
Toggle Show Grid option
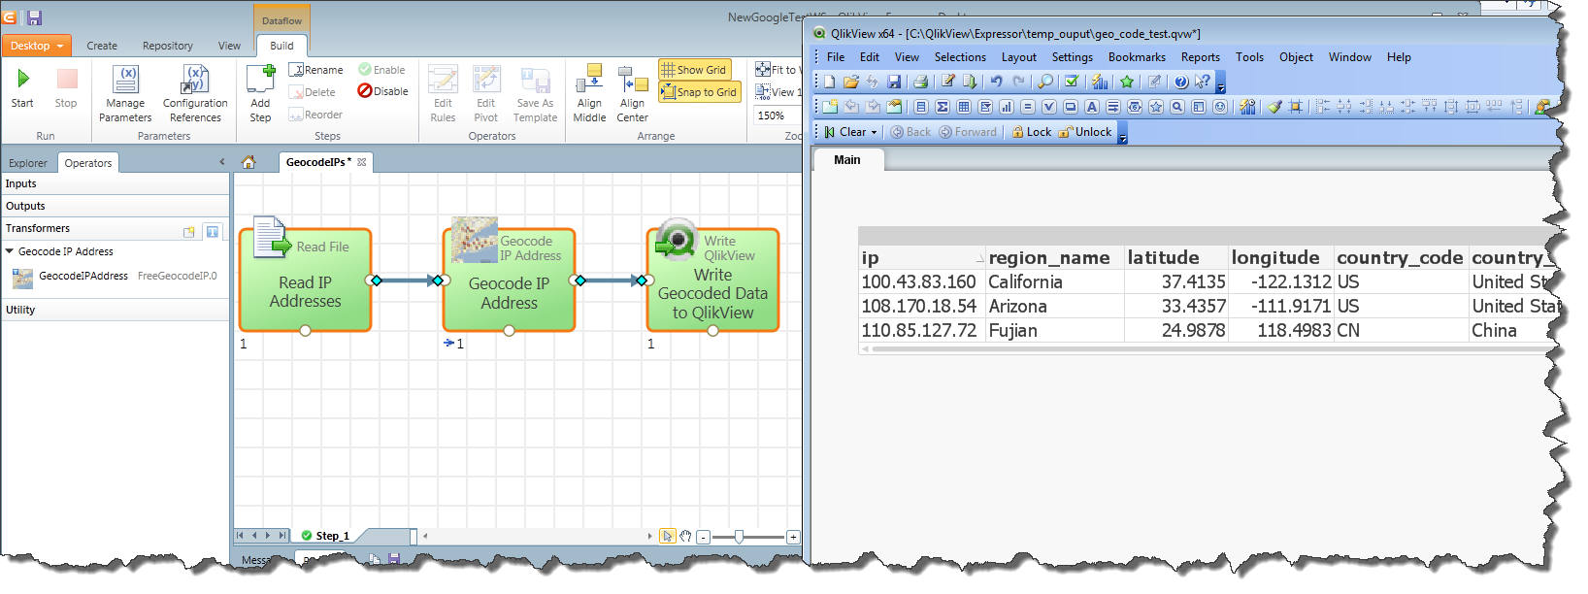click(694, 70)
